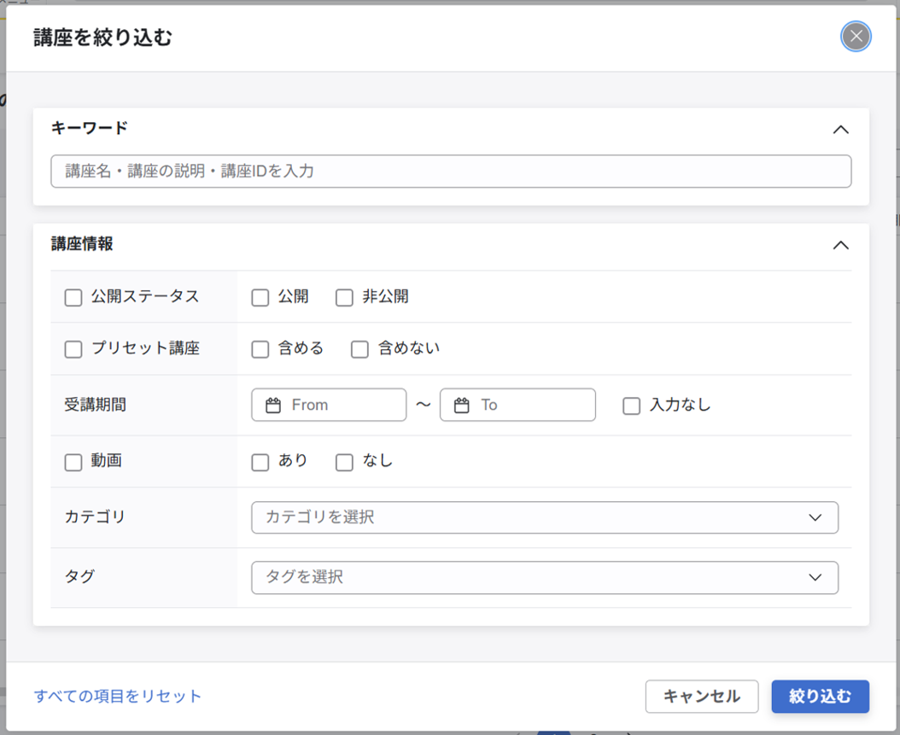This screenshot has width=900, height=735.
Task: Close the filter dialog with the X icon
Action: [855, 37]
